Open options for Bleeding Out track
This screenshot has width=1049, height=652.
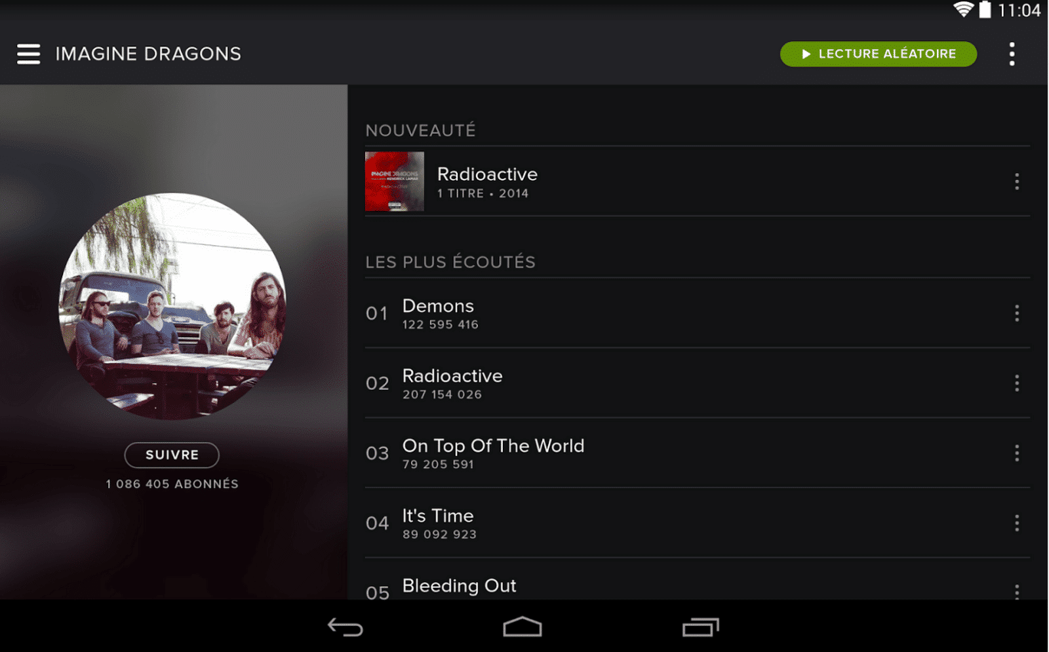[x=1017, y=591]
